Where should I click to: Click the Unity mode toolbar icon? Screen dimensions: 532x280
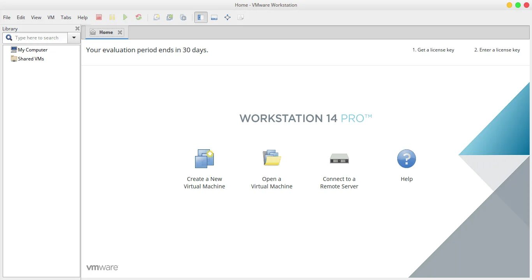(241, 17)
